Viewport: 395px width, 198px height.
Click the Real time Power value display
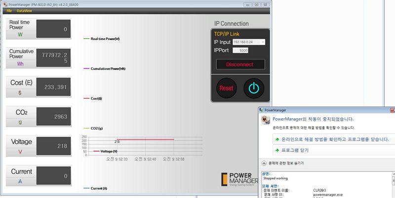coord(53,29)
